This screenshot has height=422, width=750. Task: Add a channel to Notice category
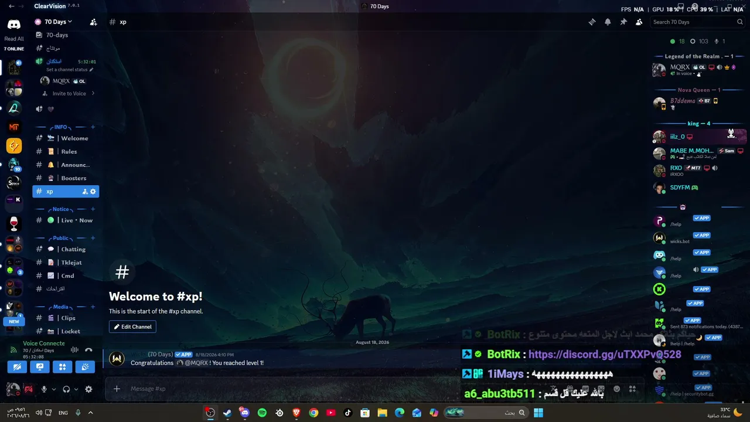93,209
